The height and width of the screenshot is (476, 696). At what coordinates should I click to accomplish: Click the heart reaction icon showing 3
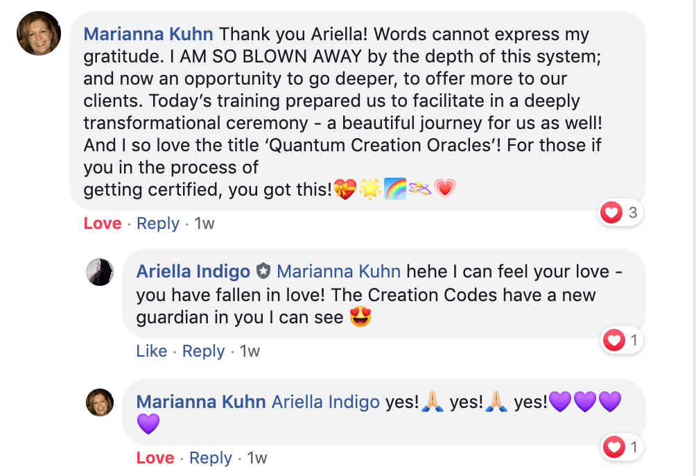point(611,213)
